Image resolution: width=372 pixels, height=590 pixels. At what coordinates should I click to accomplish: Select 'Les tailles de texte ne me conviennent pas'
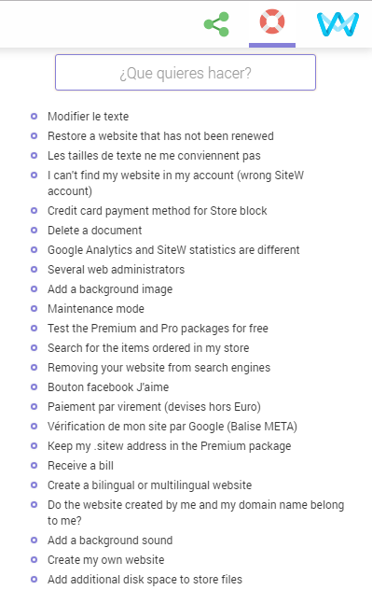coord(154,156)
